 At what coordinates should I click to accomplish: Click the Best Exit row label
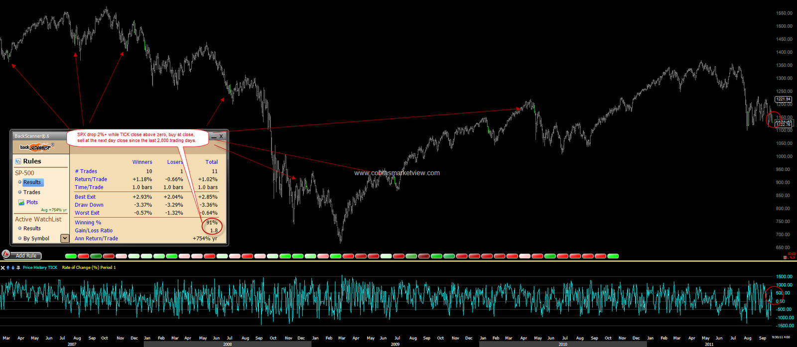(85, 197)
